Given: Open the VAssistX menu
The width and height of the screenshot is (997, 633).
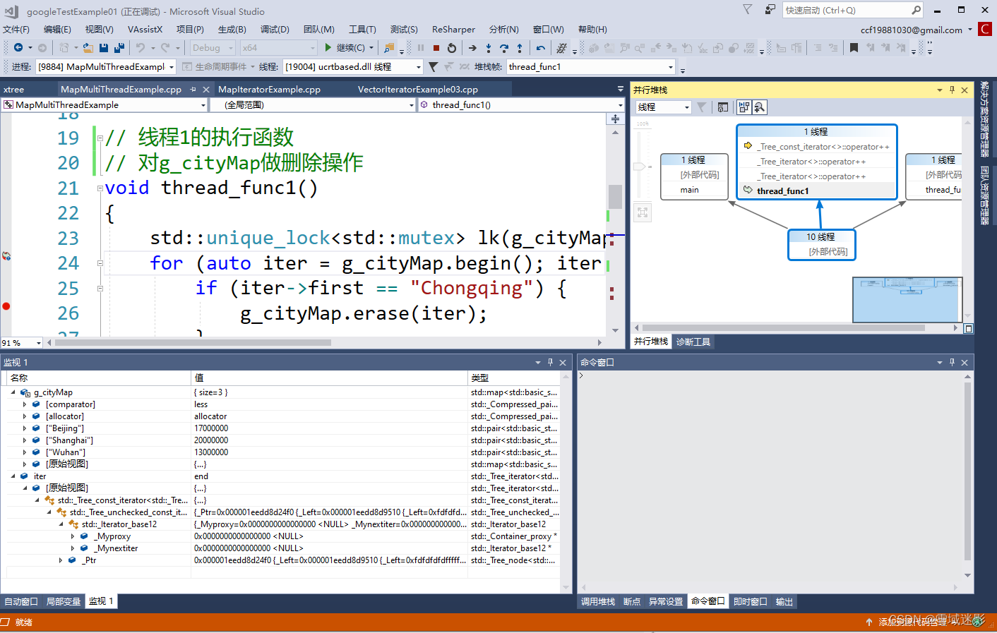Looking at the screenshot, I should 145,30.
